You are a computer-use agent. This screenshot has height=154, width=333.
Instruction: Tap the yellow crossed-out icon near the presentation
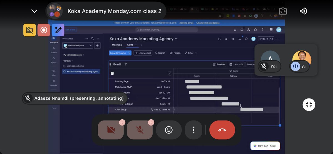(29, 30)
